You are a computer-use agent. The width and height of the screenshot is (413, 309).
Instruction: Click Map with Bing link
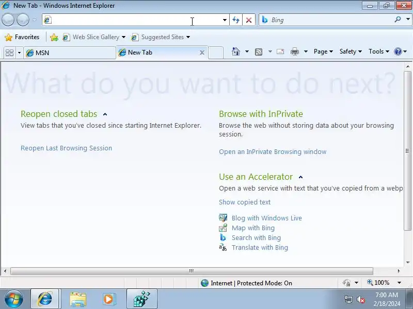tap(253, 228)
